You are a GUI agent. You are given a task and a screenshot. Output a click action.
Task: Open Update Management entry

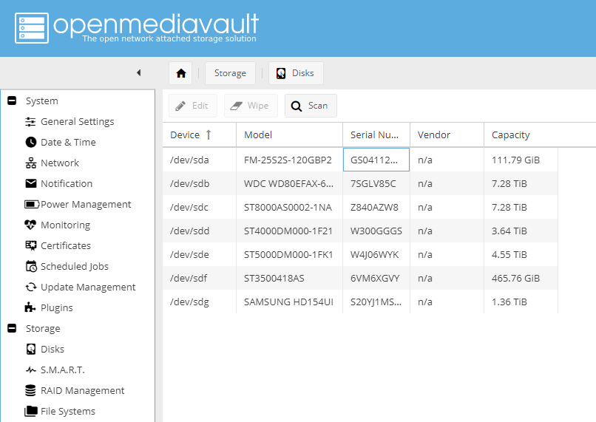(x=88, y=287)
